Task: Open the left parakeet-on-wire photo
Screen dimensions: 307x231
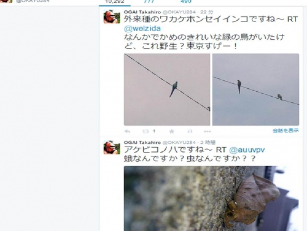Action: click(x=167, y=89)
